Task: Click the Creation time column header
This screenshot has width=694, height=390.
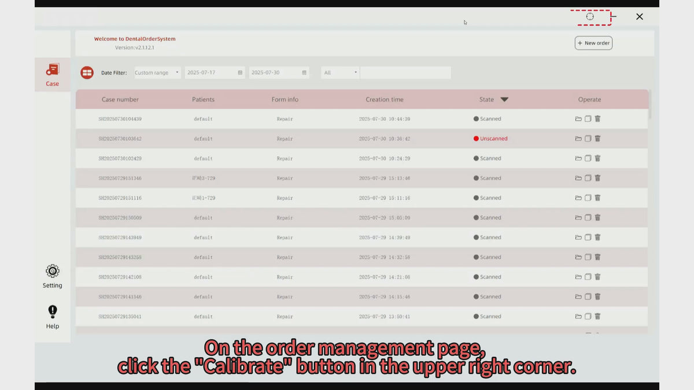Action: [385, 99]
